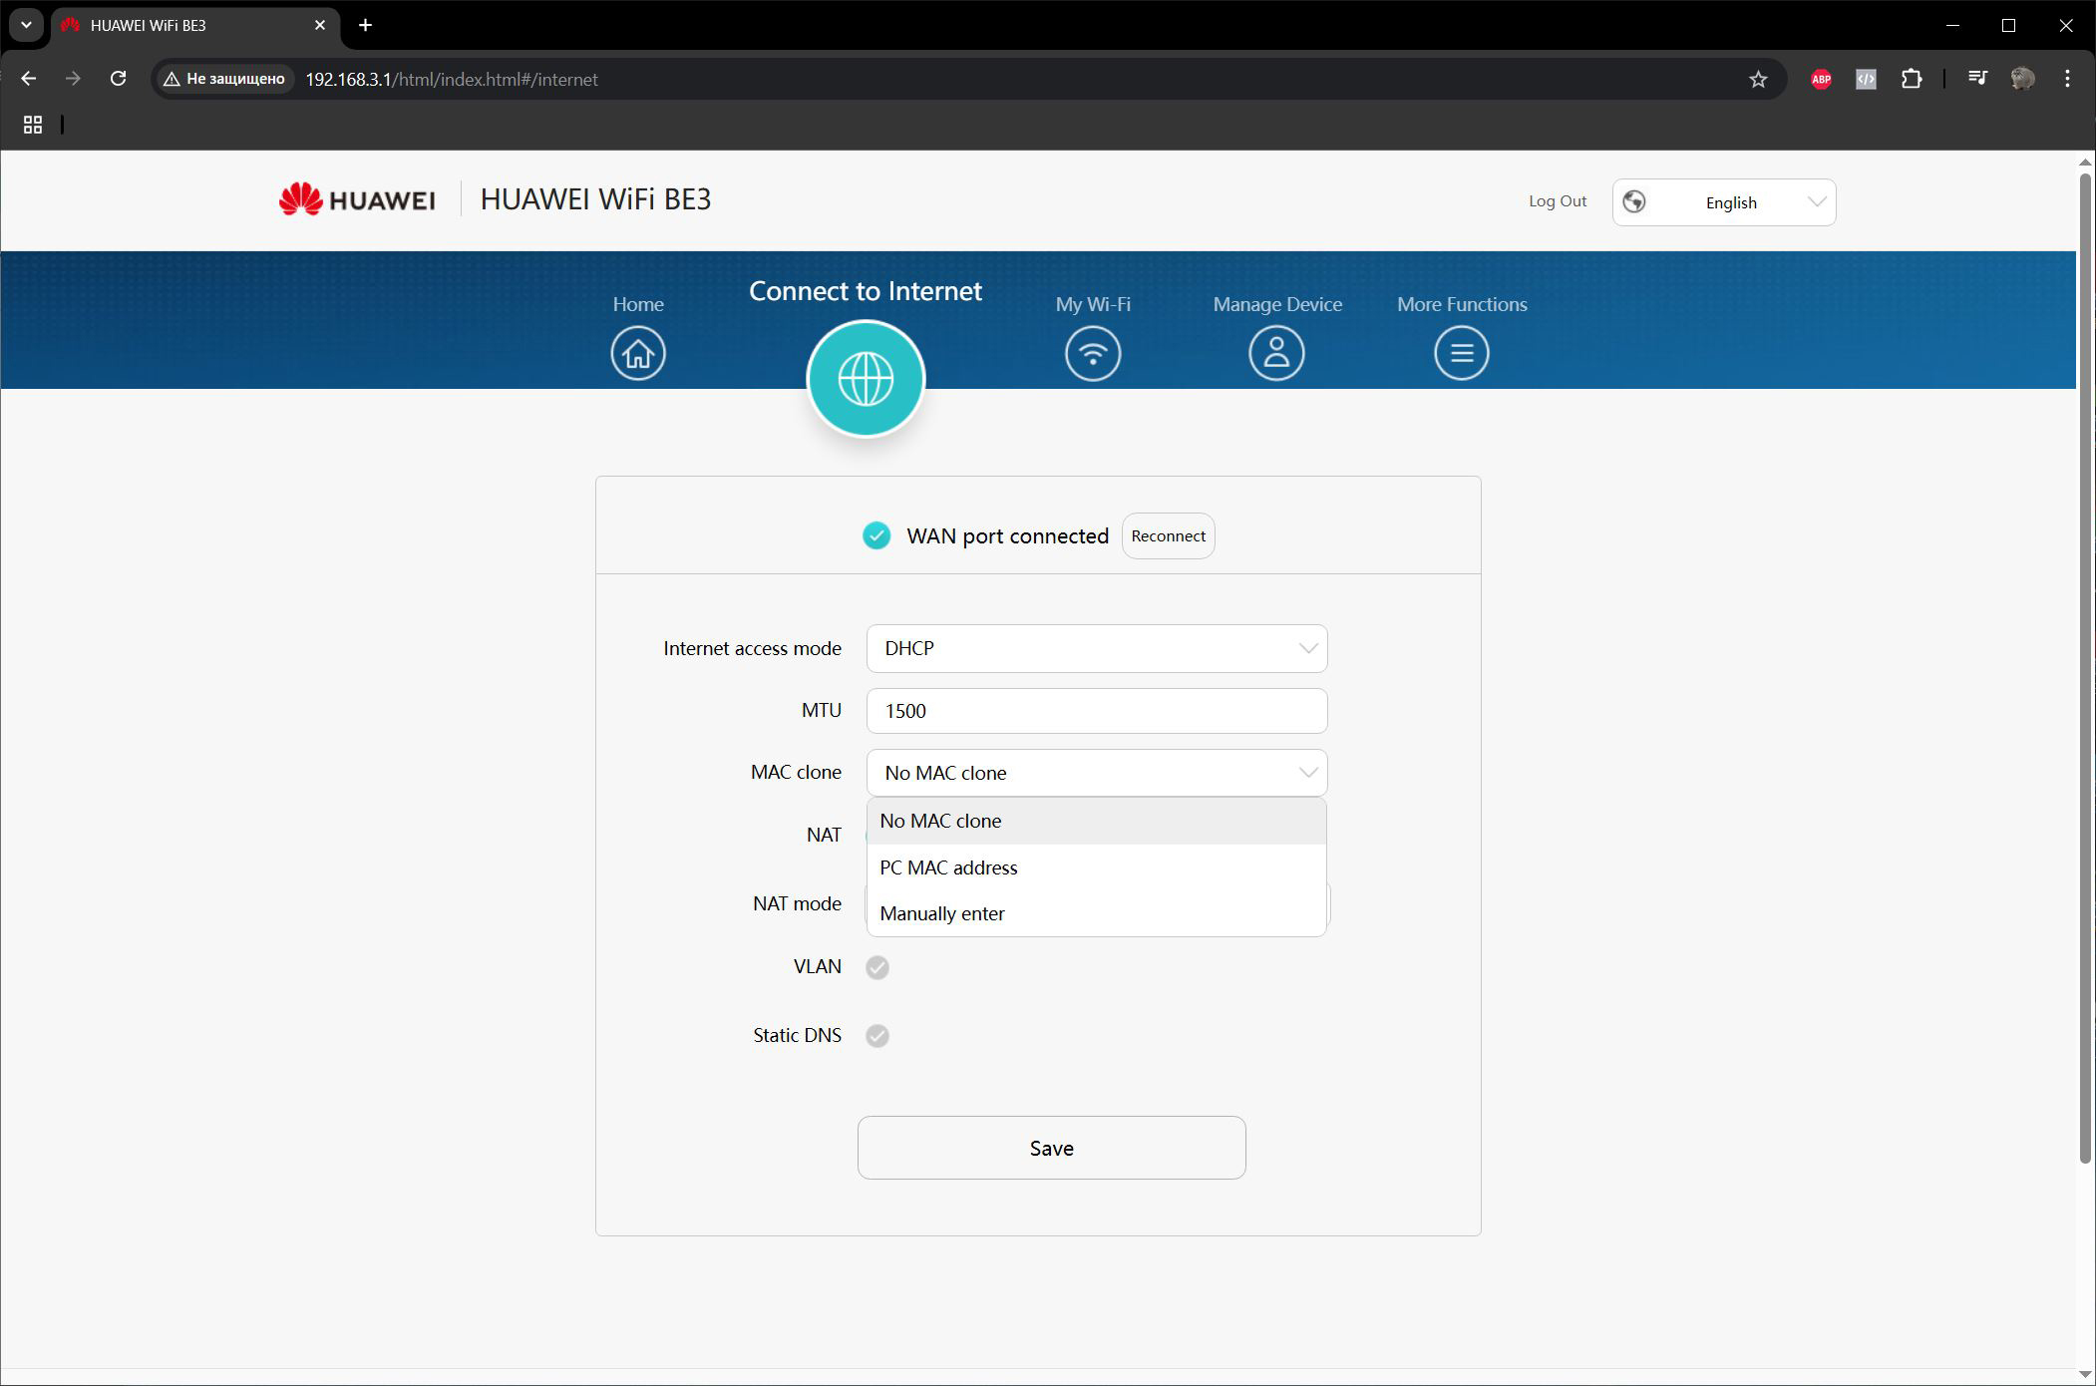2096x1386 pixels.
Task: Click the MTU input field
Action: (1097, 711)
